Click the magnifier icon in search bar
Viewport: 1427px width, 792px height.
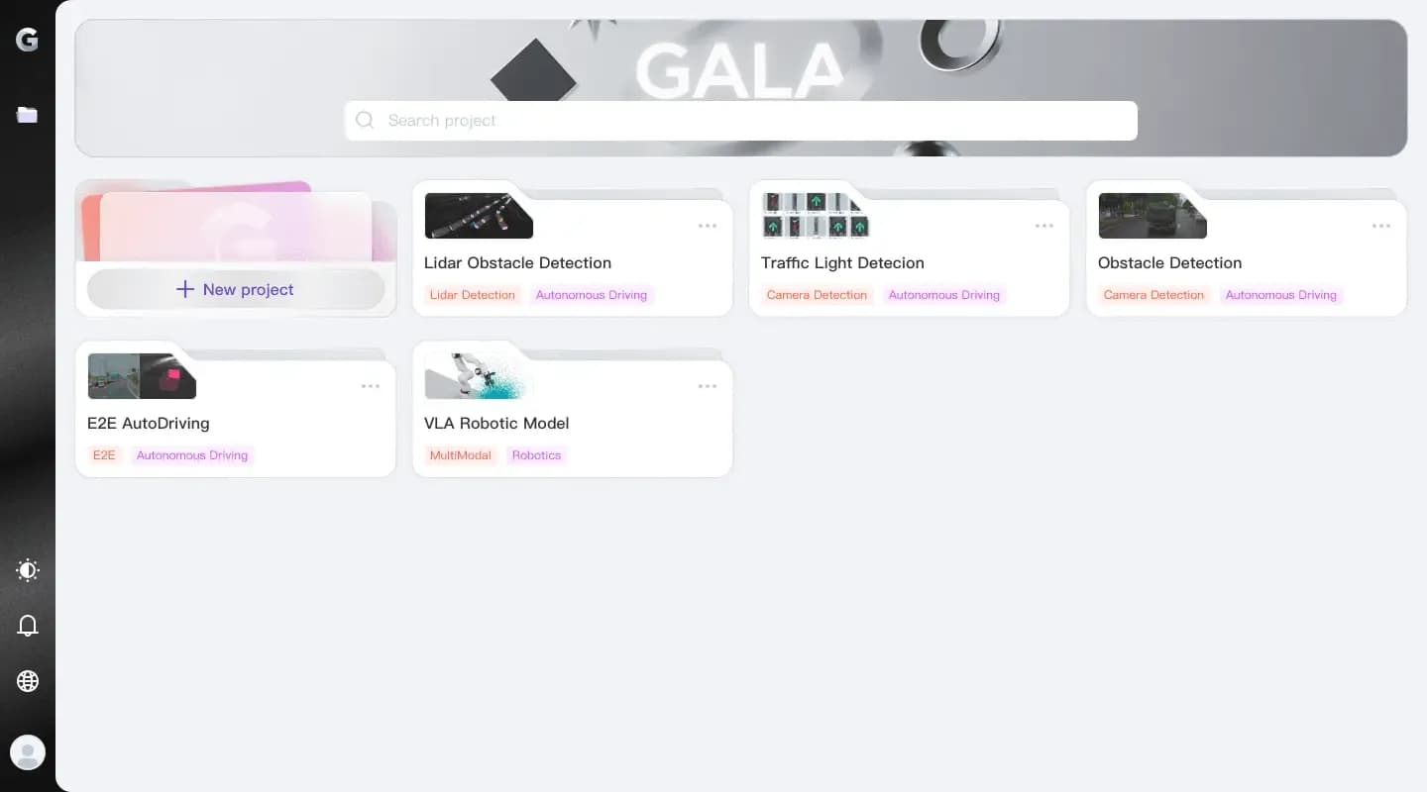pos(365,120)
